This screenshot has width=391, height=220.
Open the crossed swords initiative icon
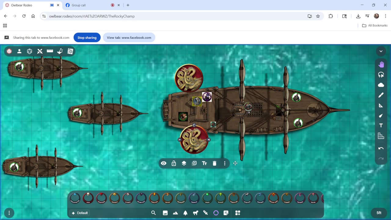[40, 51]
